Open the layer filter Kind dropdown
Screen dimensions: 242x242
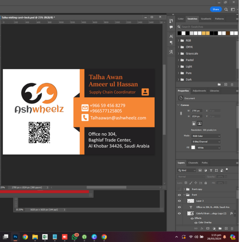tap(187, 171)
